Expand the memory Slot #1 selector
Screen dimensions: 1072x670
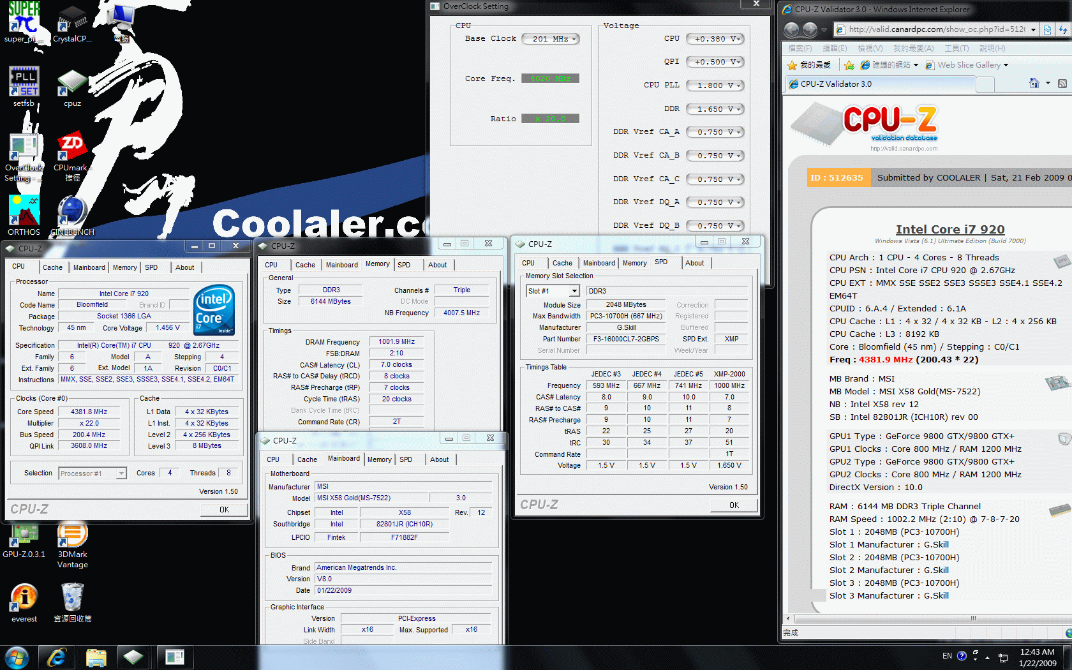[553, 291]
